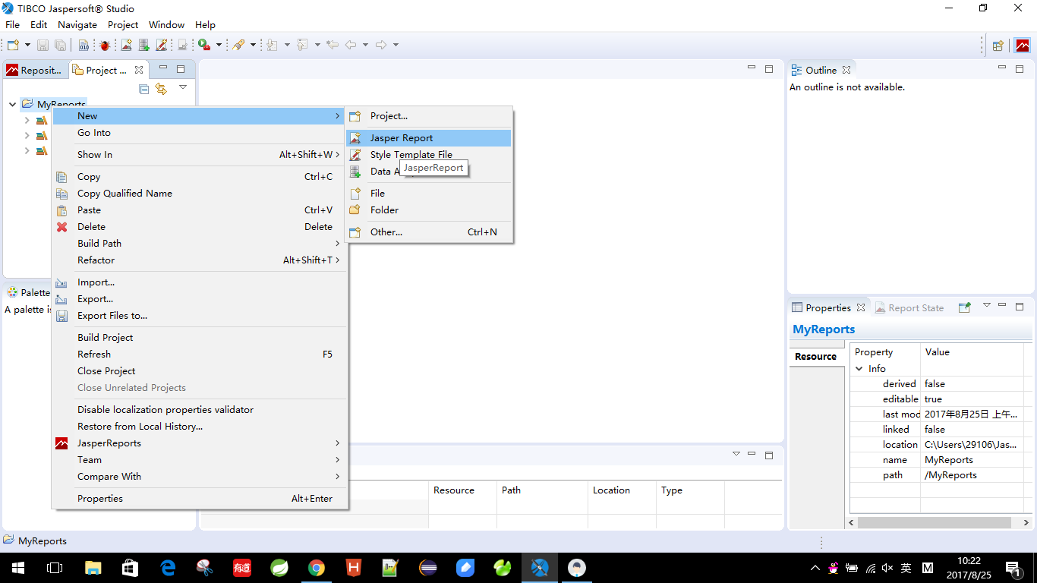Screen dimensions: 1037x583
Task: Click the Windows Start button
Action: point(18,568)
